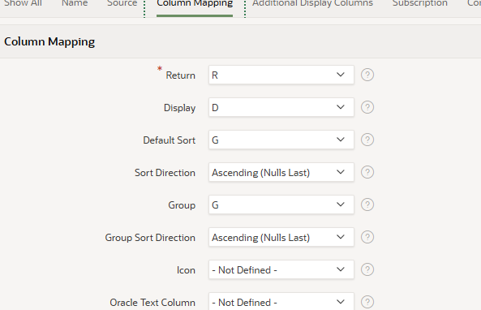
Task: Open the Return column dropdown
Action: pyautogui.click(x=281, y=75)
